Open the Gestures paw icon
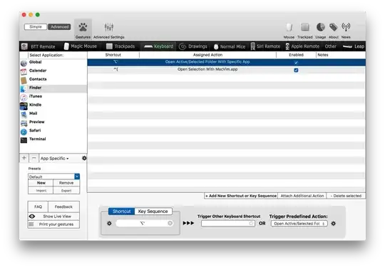385x268 pixels. (83, 27)
